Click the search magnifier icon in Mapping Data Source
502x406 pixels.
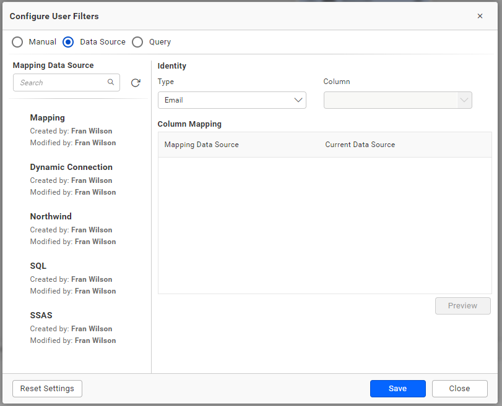[111, 82]
